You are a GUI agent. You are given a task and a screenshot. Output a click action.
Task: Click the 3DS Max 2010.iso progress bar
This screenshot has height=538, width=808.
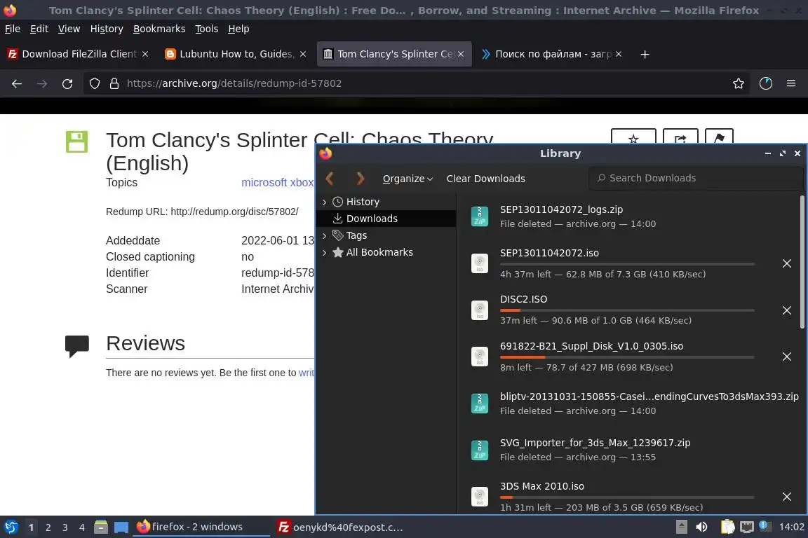tap(627, 497)
